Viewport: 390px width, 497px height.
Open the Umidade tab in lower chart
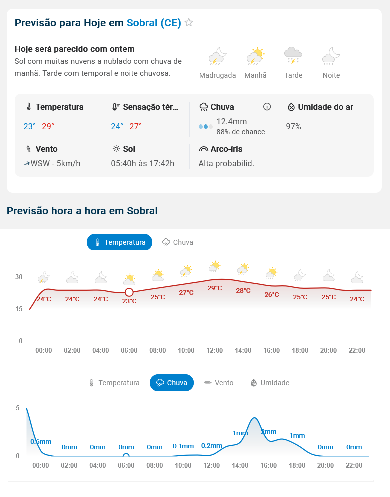[x=269, y=383]
